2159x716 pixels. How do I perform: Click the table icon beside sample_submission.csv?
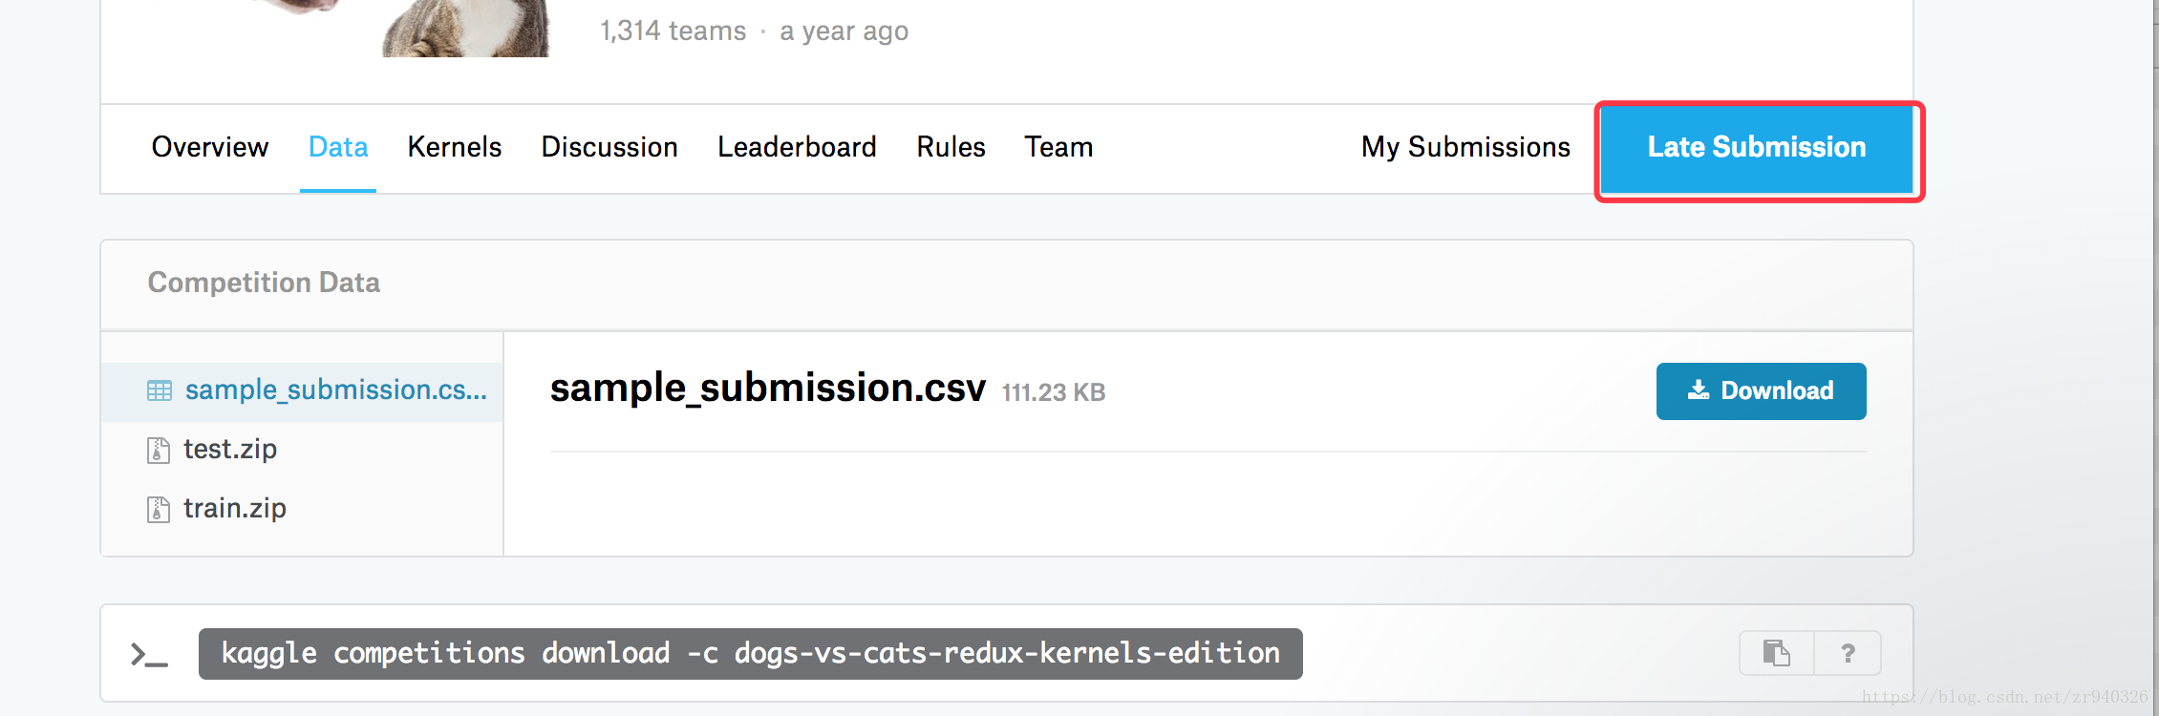(x=160, y=390)
